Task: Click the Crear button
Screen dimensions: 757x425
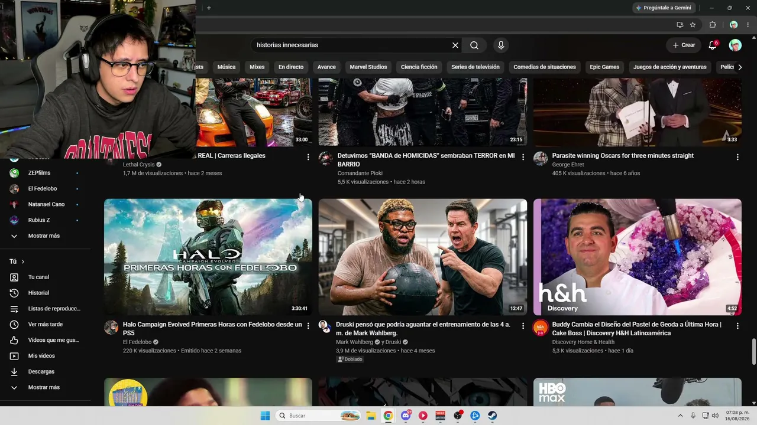Action: [684, 45]
